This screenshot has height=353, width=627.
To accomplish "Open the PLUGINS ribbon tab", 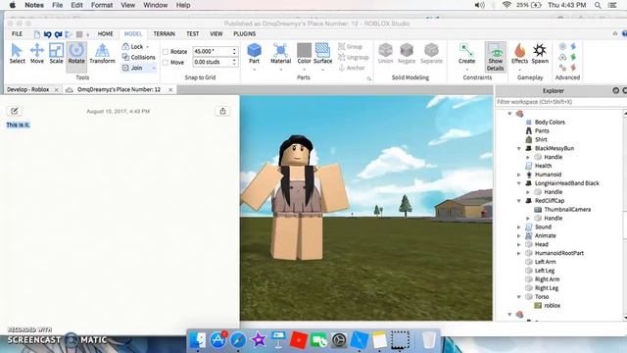I will pos(244,34).
